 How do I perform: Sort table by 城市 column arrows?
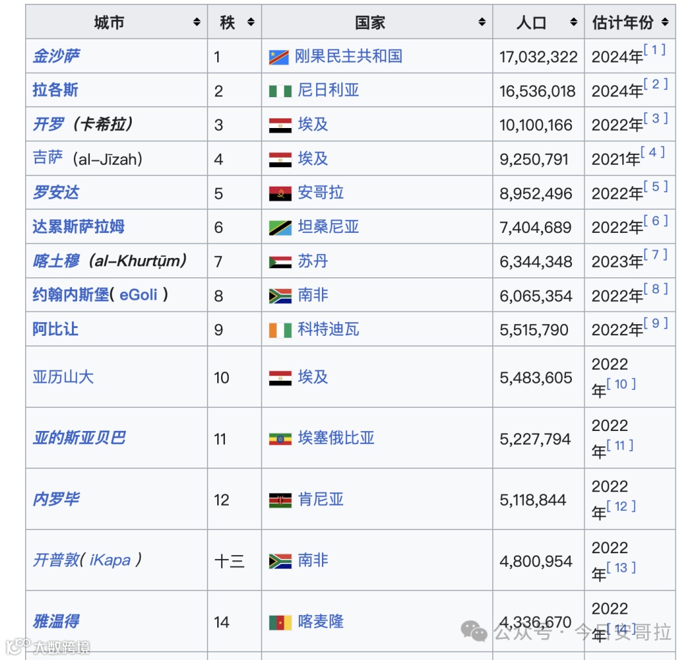[197, 22]
